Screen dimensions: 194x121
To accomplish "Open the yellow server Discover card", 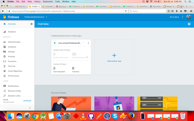I will [157, 103].
